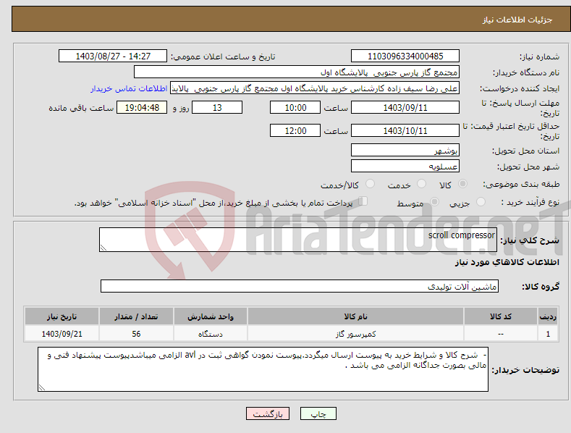Open the اطلاعات تماس خریدار link
Image resolution: width=571 pixels, height=433 pixels.
pyautogui.click(x=129, y=88)
